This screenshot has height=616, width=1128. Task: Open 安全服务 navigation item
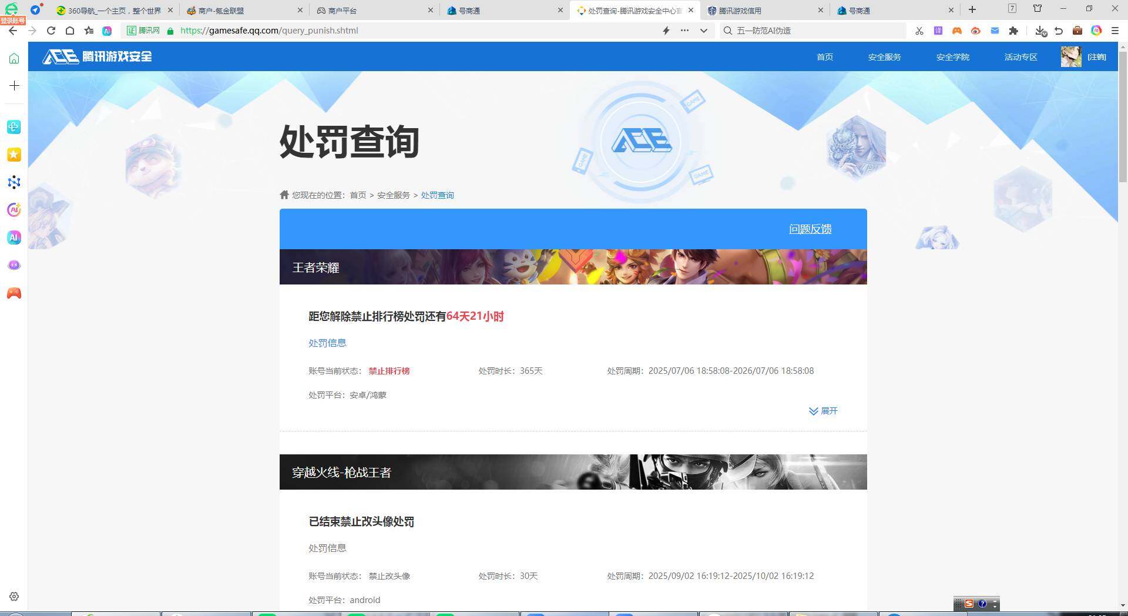[x=885, y=57]
